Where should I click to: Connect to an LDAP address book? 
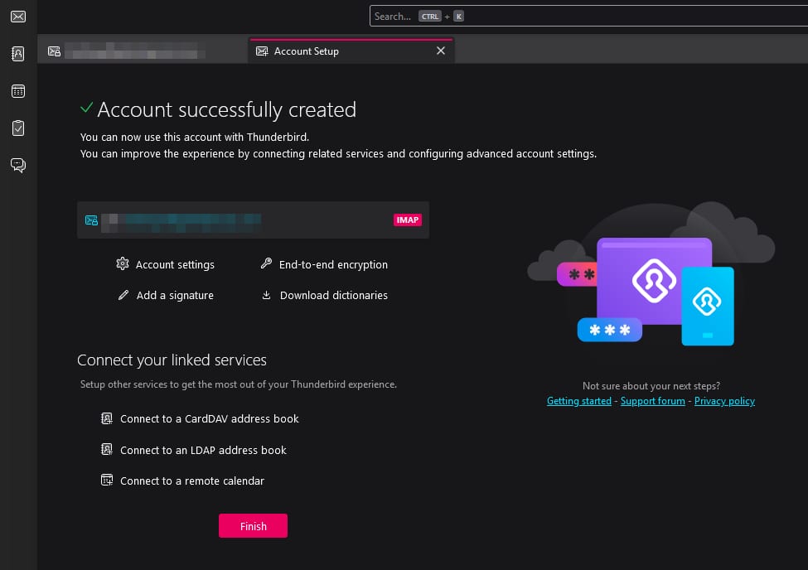202,451
